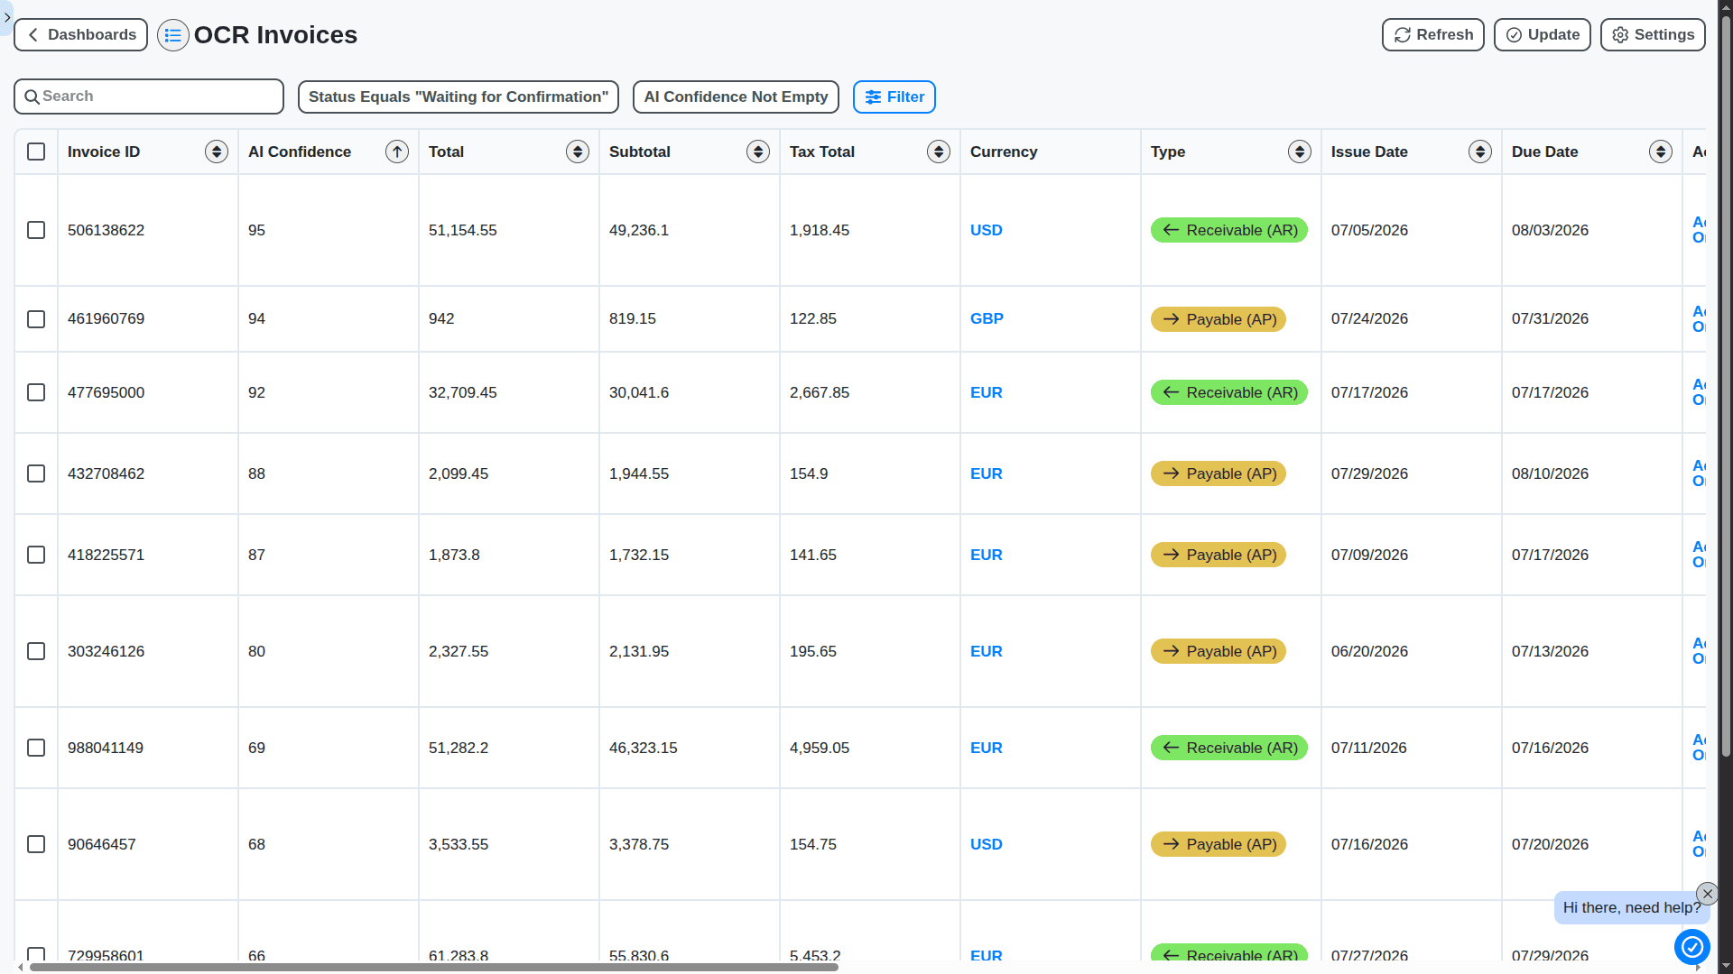
Task: Click the Update button
Action: coord(1542,35)
